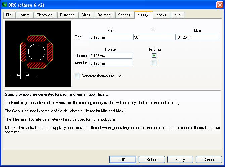Click the Gap Min input field

click(110, 37)
